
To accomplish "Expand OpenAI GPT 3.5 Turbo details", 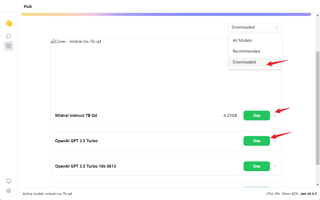I will [x=275, y=141].
